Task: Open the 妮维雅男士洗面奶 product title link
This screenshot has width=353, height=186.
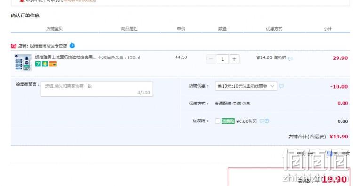Action: coord(65,57)
